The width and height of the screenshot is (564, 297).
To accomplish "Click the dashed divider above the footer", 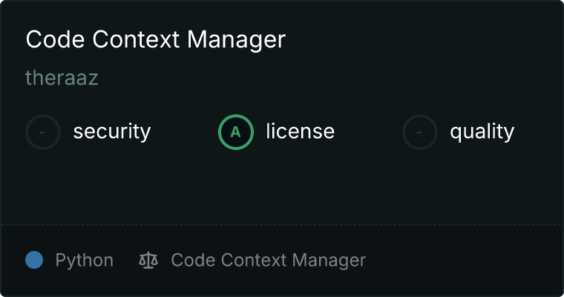I will coord(282,224).
